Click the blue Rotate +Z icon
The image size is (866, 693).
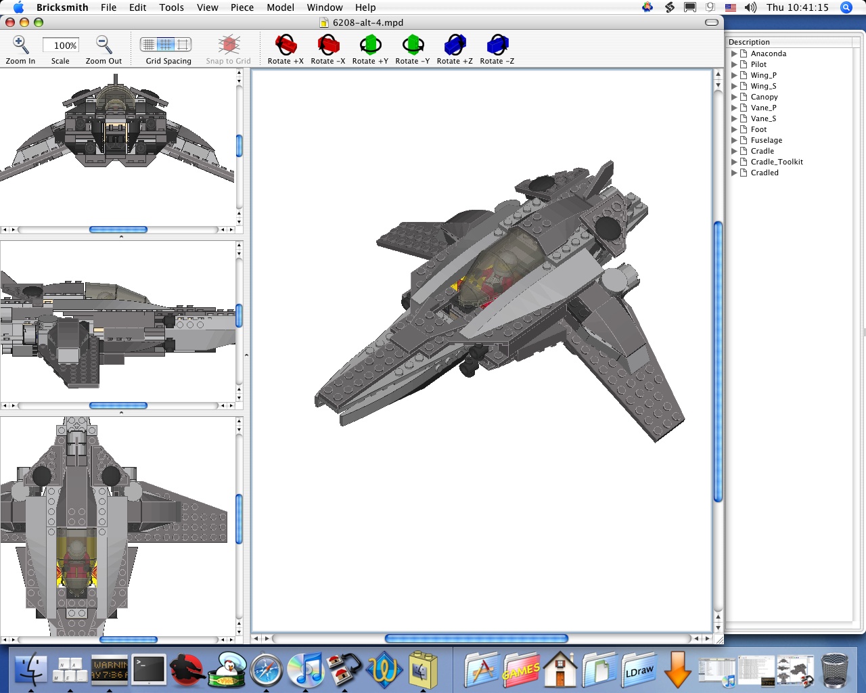coord(455,45)
